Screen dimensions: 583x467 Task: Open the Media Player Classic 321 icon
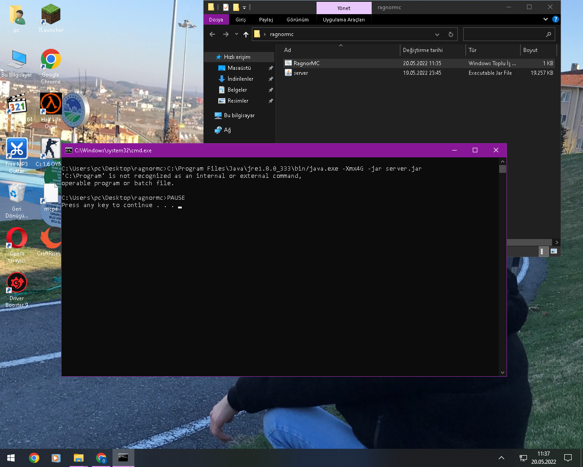(x=17, y=108)
